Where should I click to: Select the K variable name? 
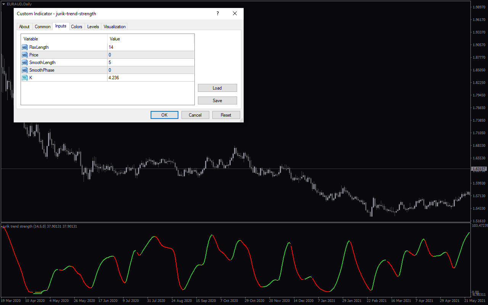coord(31,78)
